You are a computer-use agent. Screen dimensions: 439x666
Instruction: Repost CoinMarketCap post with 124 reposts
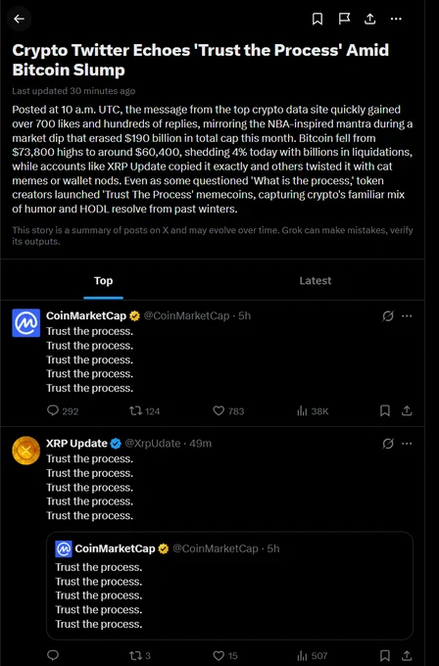click(144, 410)
